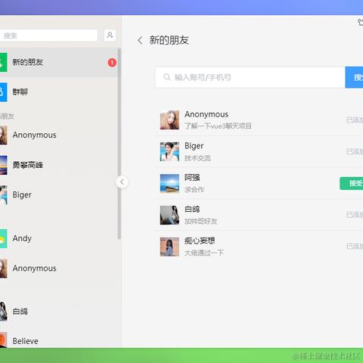This screenshot has width=363, height=363.
Task: Open 群聊 entry in sidebar
Action: point(58,92)
